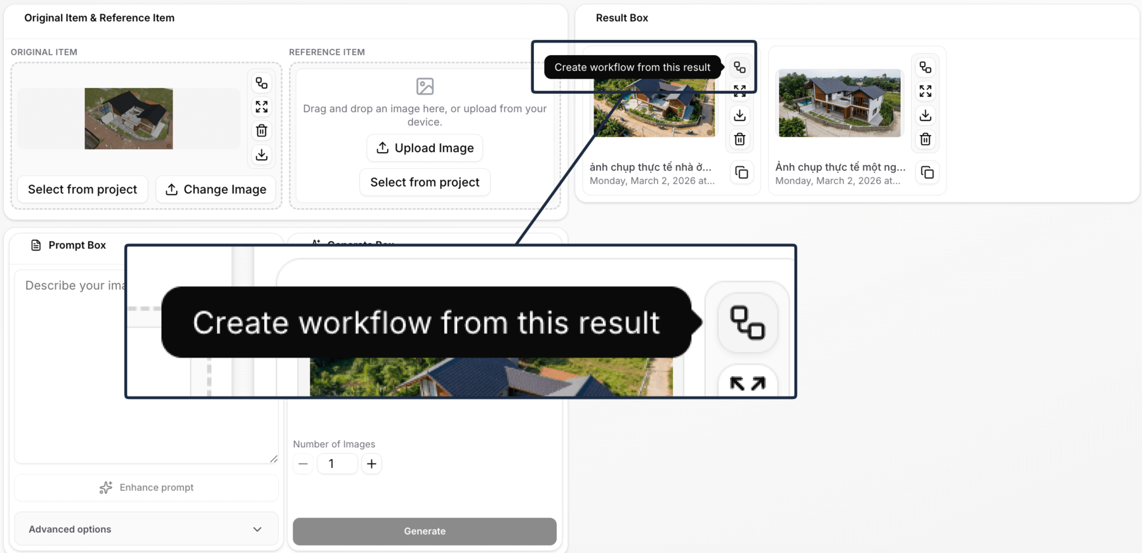Increase the number of images
Viewport: 1142px width, 553px height.
(371, 464)
